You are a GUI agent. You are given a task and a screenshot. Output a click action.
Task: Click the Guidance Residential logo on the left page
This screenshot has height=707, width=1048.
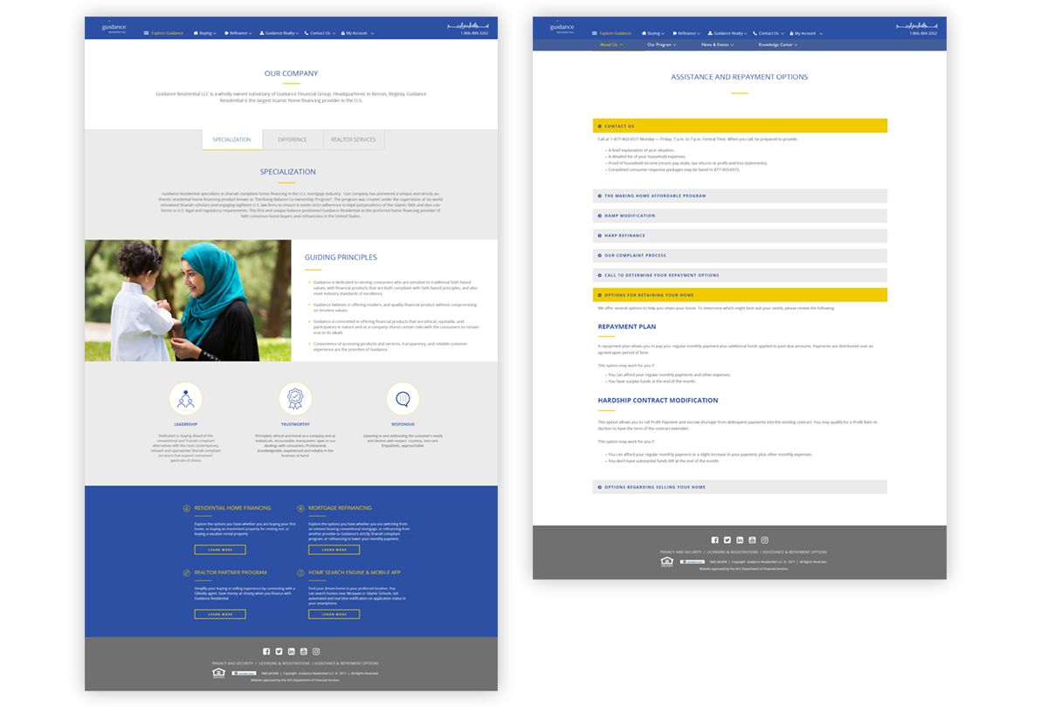[x=114, y=27]
